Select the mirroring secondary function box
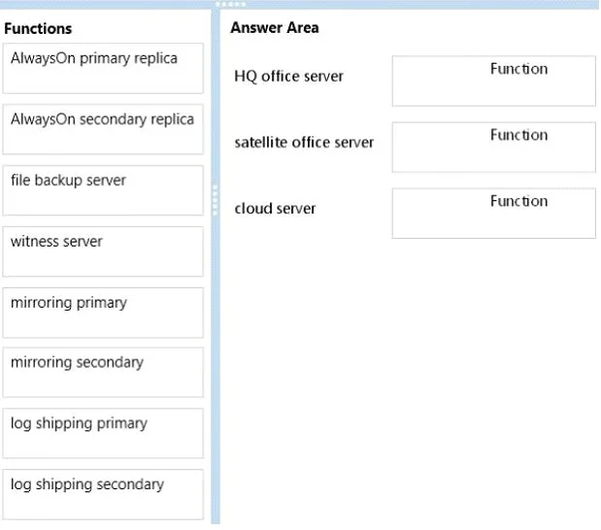This screenshot has width=601, height=530. coord(103,373)
